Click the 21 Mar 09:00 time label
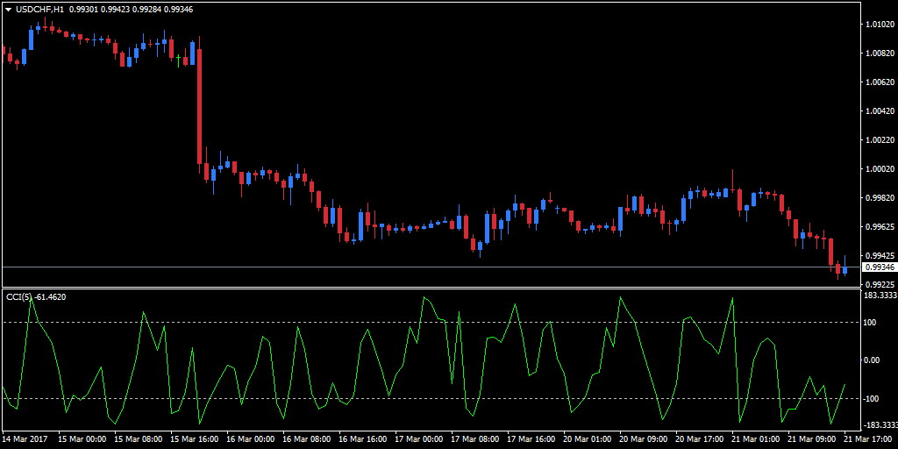The image size is (898, 449). pyautogui.click(x=811, y=439)
